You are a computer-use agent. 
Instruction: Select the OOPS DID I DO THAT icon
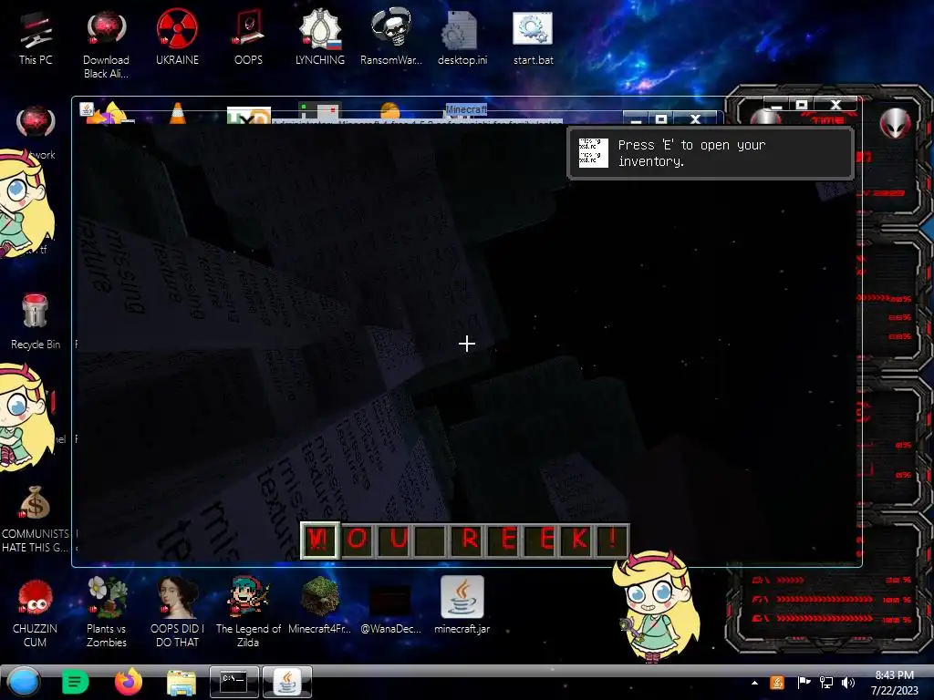(x=177, y=613)
